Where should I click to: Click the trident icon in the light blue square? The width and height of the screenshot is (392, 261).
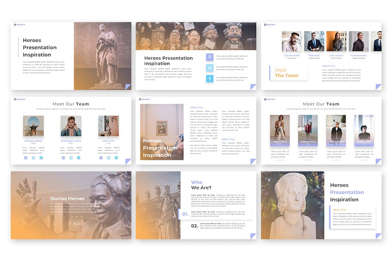click(x=210, y=68)
